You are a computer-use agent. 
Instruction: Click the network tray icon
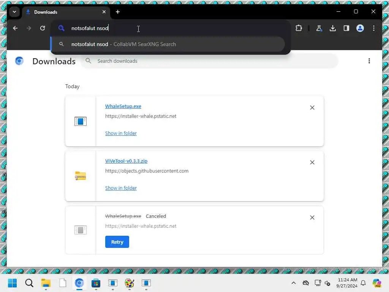coord(318,283)
